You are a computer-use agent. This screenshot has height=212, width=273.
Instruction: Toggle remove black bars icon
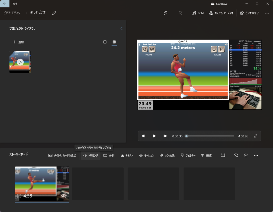(x=223, y=155)
